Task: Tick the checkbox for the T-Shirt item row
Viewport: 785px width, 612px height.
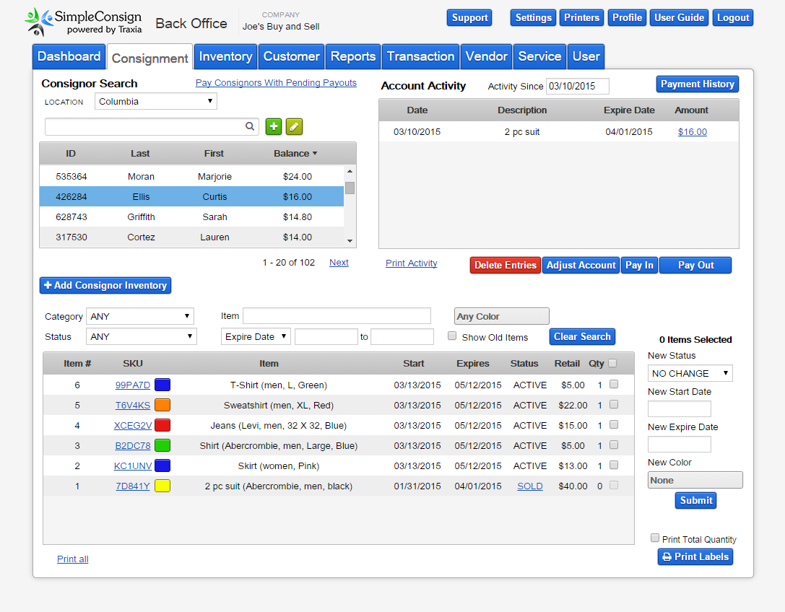Action: point(614,385)
